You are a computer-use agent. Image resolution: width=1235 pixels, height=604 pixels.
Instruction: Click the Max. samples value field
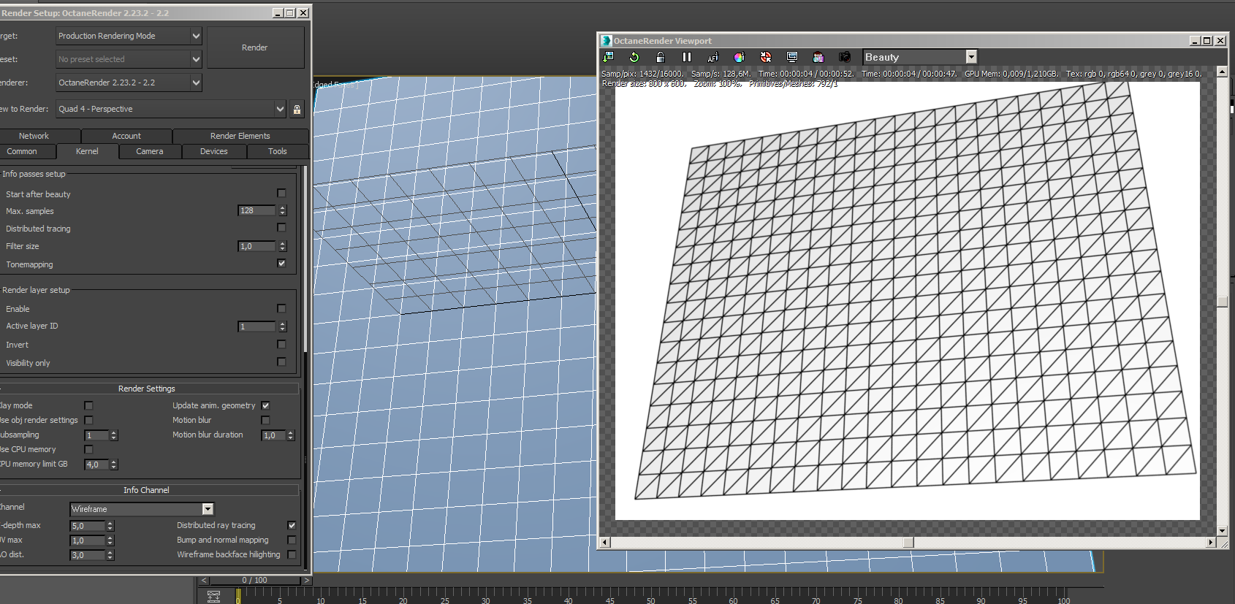(x=256, y=211)
